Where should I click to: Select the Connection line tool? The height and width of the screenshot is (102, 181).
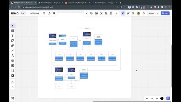click(x=12, y=50)
